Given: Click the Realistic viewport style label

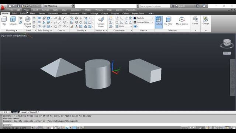Looking at the screenshot, I should [23, 36].
